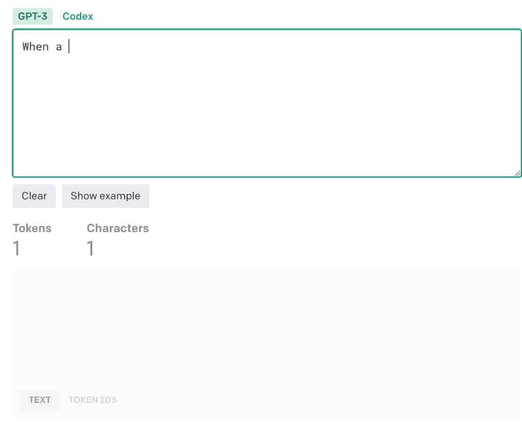Select the token visualization output panel
This screenshot has height=424, width=522.
(x=267, y=328)
